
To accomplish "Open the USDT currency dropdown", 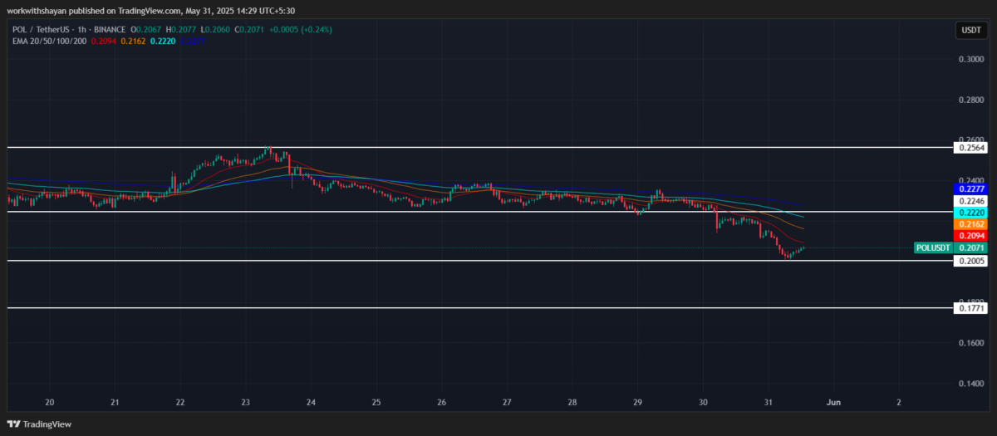I will (x=969, y=31).
